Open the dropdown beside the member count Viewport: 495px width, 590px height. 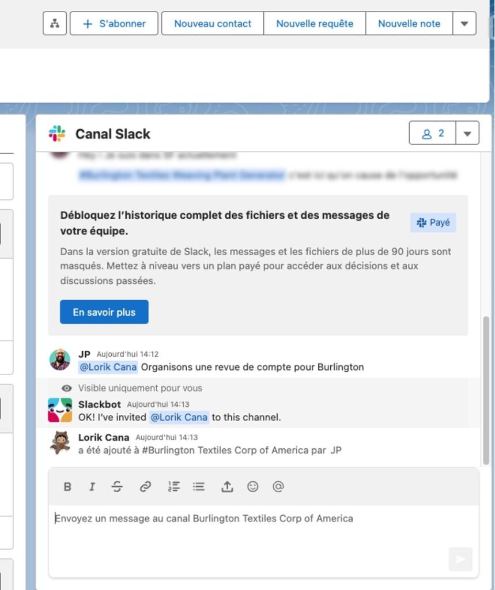pyautogui.click(x=468, y=133)
